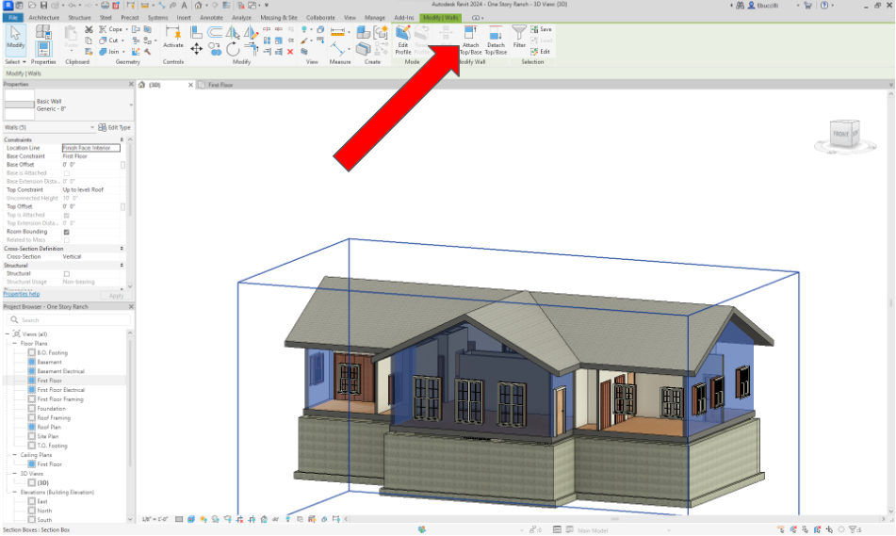
Task: Toggle the Site Plan checkbox
Action: click(32, 436)
